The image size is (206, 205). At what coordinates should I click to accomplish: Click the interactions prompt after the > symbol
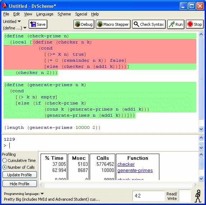pos(10,146)
